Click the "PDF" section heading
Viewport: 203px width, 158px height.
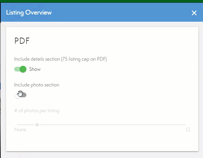[x=22, y=41]
